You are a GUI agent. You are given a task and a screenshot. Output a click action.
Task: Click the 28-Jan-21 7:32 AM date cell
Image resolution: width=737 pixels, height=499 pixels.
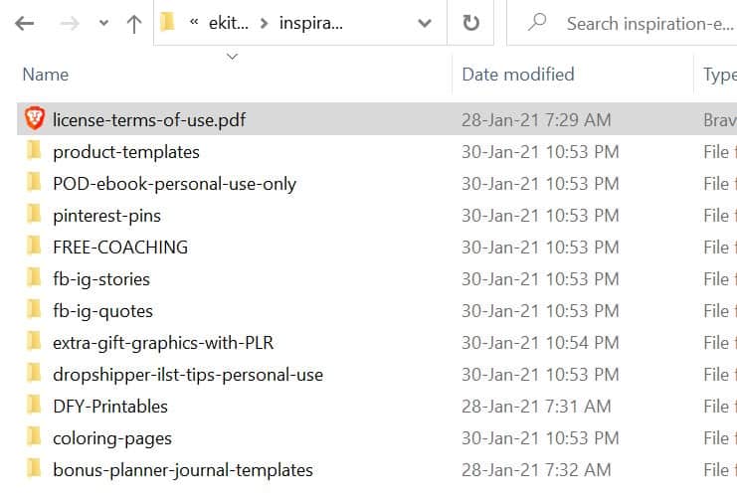pyautogui.click(x=536, y=470)
